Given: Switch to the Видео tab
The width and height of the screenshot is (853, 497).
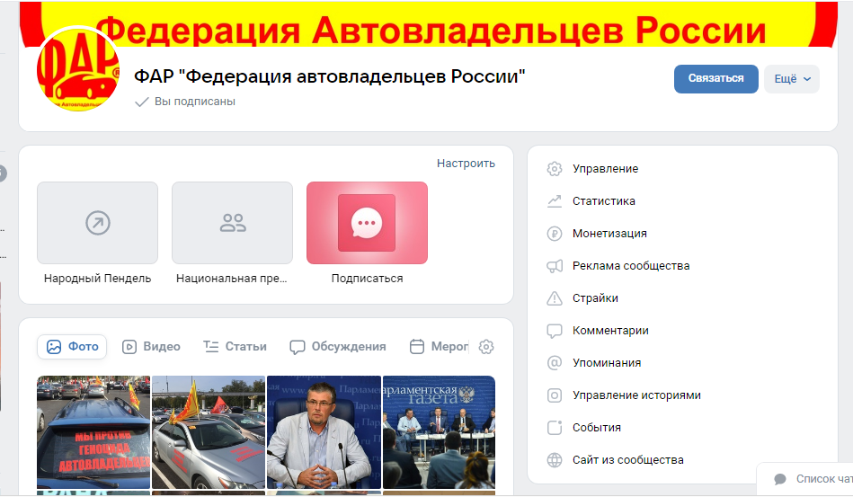Looking at the screenshot, I should click(151, 347).
